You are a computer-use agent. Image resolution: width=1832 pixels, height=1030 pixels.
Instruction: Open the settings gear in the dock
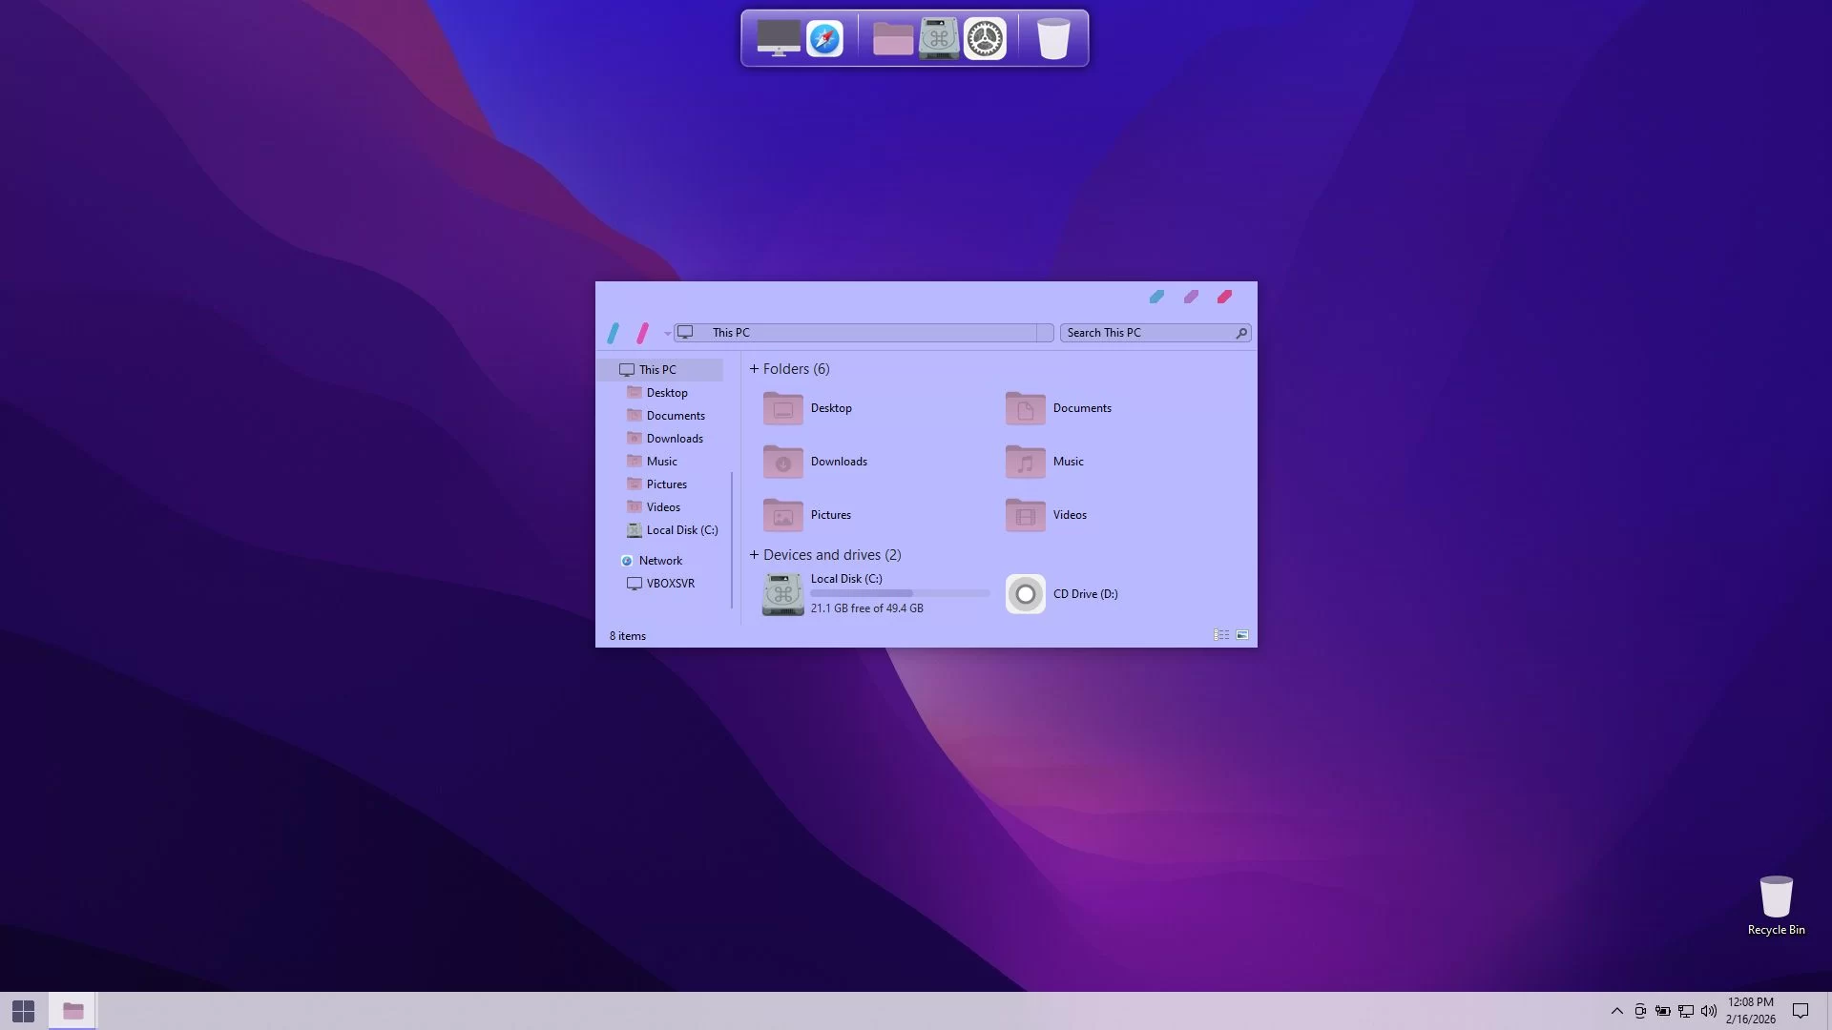[985, 39]
